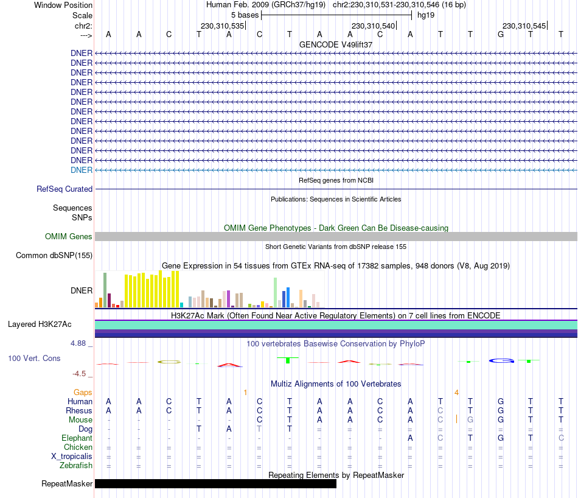This screenshot has height=498, width=578.
Task: Click the DNER label beside GTEx chart
Action: click(x=82, y=290)
